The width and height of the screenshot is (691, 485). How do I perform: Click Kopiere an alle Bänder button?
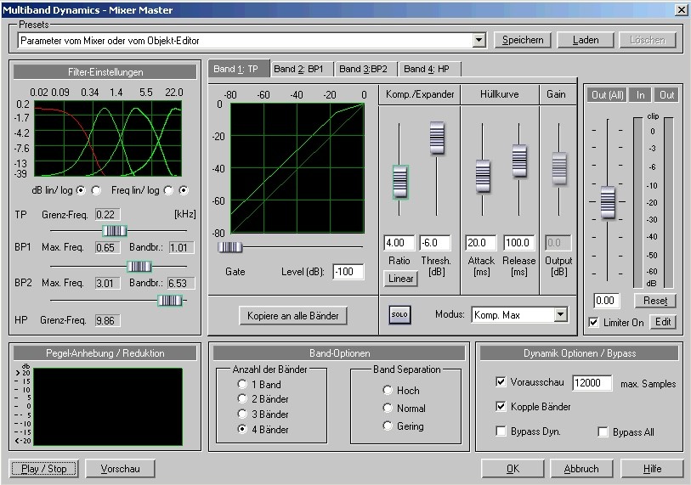tap(293, 316)
